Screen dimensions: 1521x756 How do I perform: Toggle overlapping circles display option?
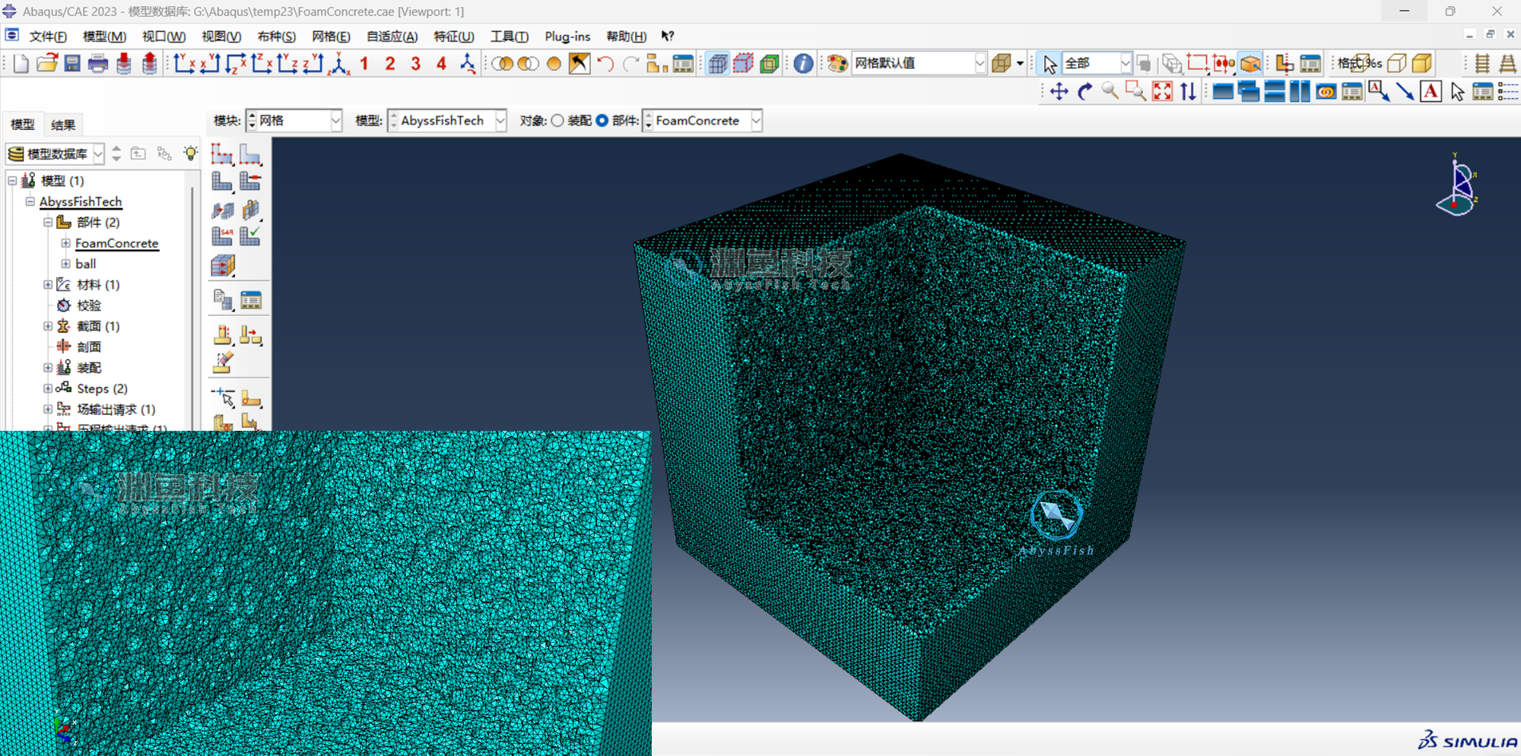click(502, 64)
